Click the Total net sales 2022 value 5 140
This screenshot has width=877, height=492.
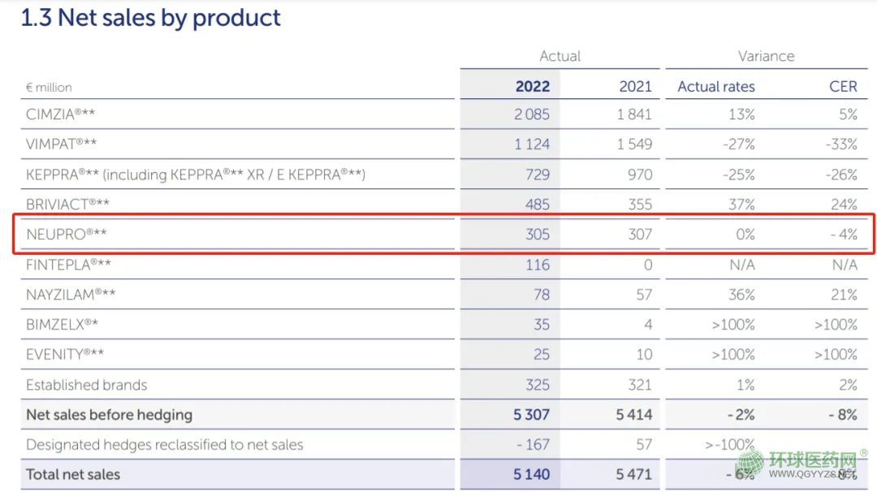click(x=531, y=474)
